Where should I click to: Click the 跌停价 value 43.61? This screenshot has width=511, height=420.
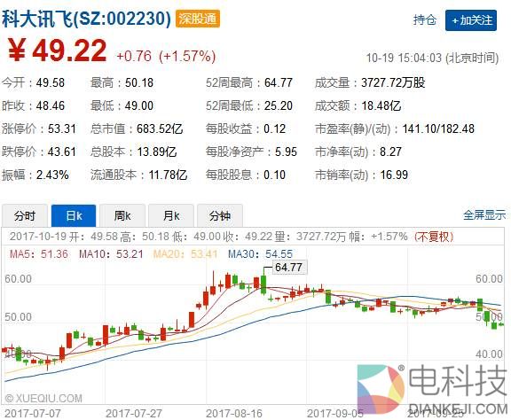click(62, 152)
